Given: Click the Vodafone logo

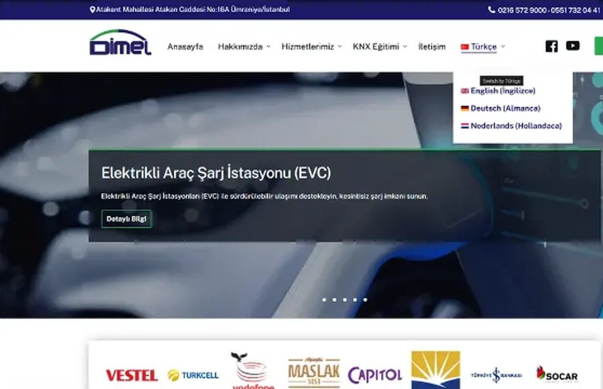Looking at the screenshot, I should 252,371.
